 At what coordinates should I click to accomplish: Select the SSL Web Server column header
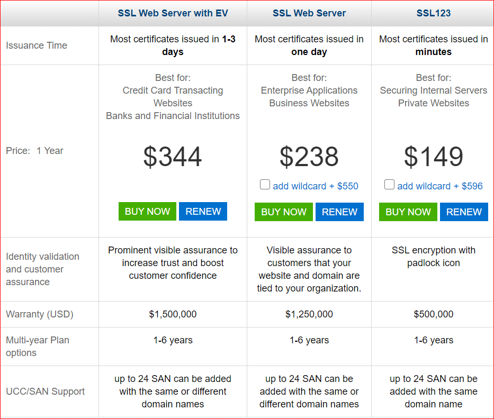click(309, 13)
